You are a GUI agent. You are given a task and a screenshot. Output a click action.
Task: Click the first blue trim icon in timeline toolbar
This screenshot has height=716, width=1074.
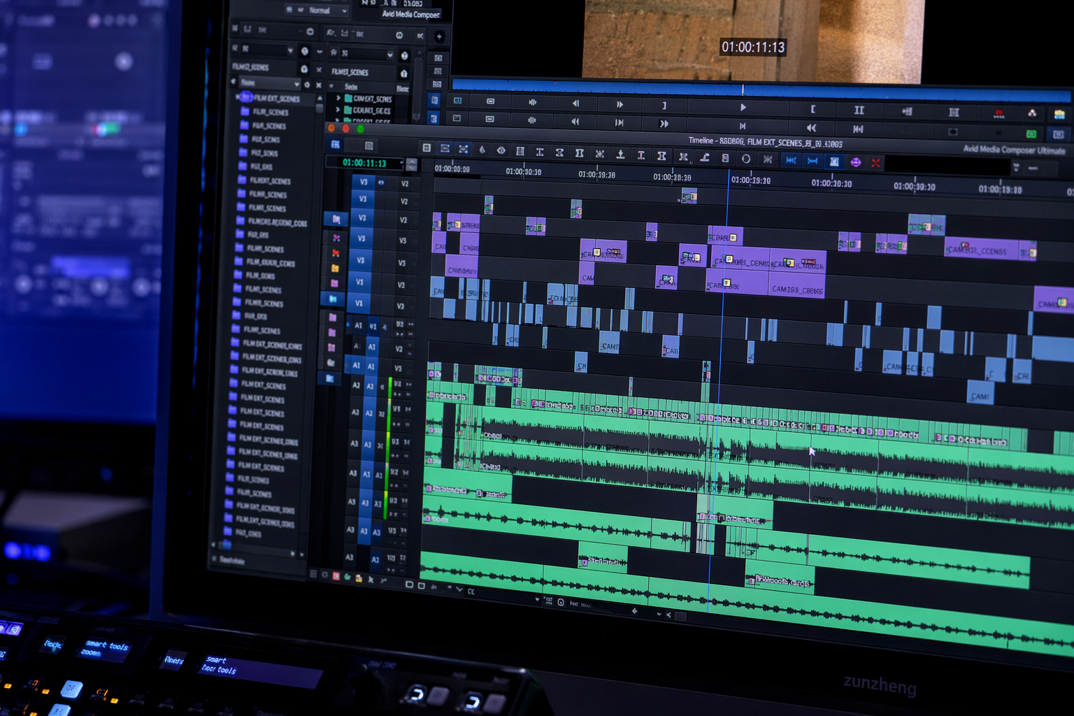coord(791,160)
